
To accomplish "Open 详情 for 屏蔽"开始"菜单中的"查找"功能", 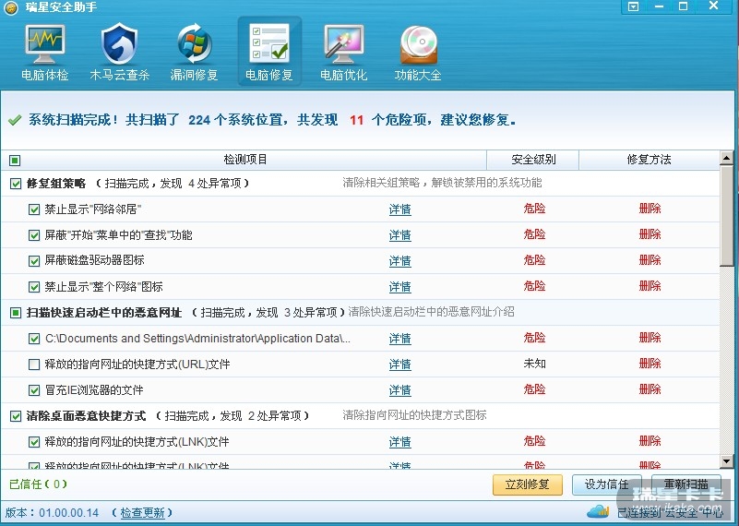I will 400,235.
